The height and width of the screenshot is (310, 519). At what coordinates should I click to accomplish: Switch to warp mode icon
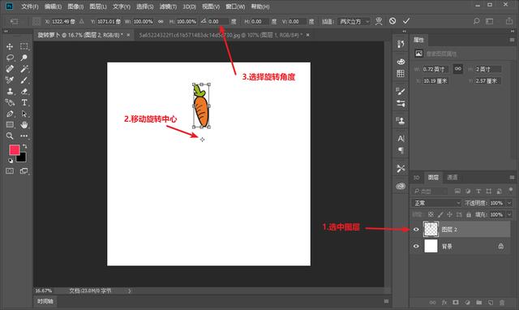[x=379, y=21]
